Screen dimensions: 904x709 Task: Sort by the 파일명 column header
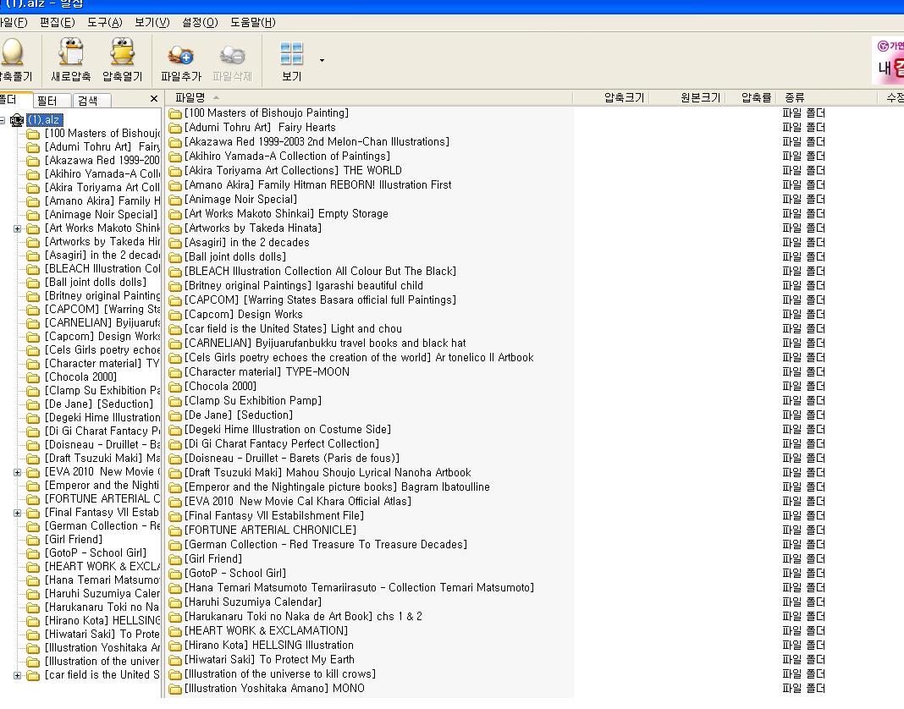click(x=190, y=98)
